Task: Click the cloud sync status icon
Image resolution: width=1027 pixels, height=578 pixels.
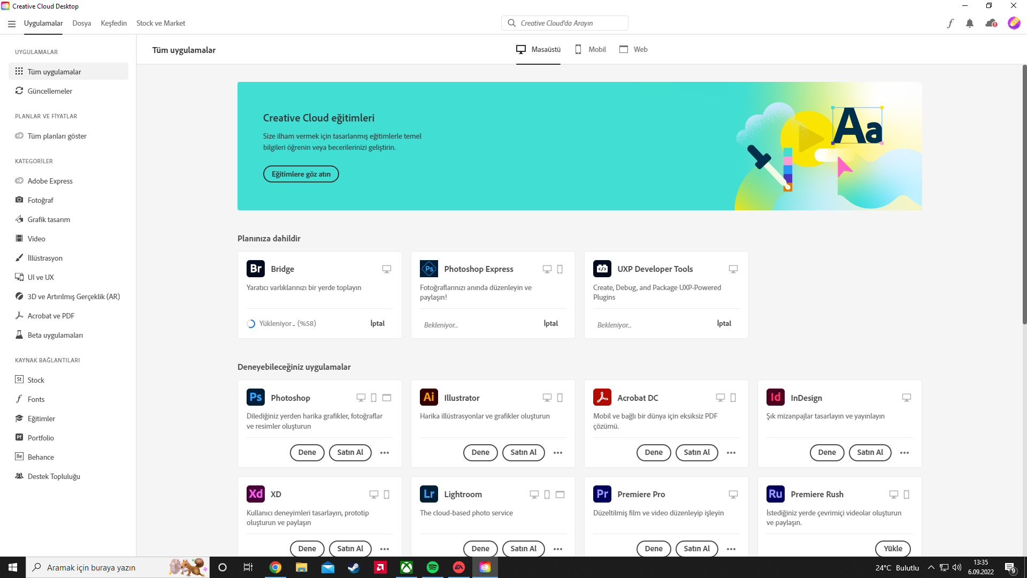Action: (991, 24)
